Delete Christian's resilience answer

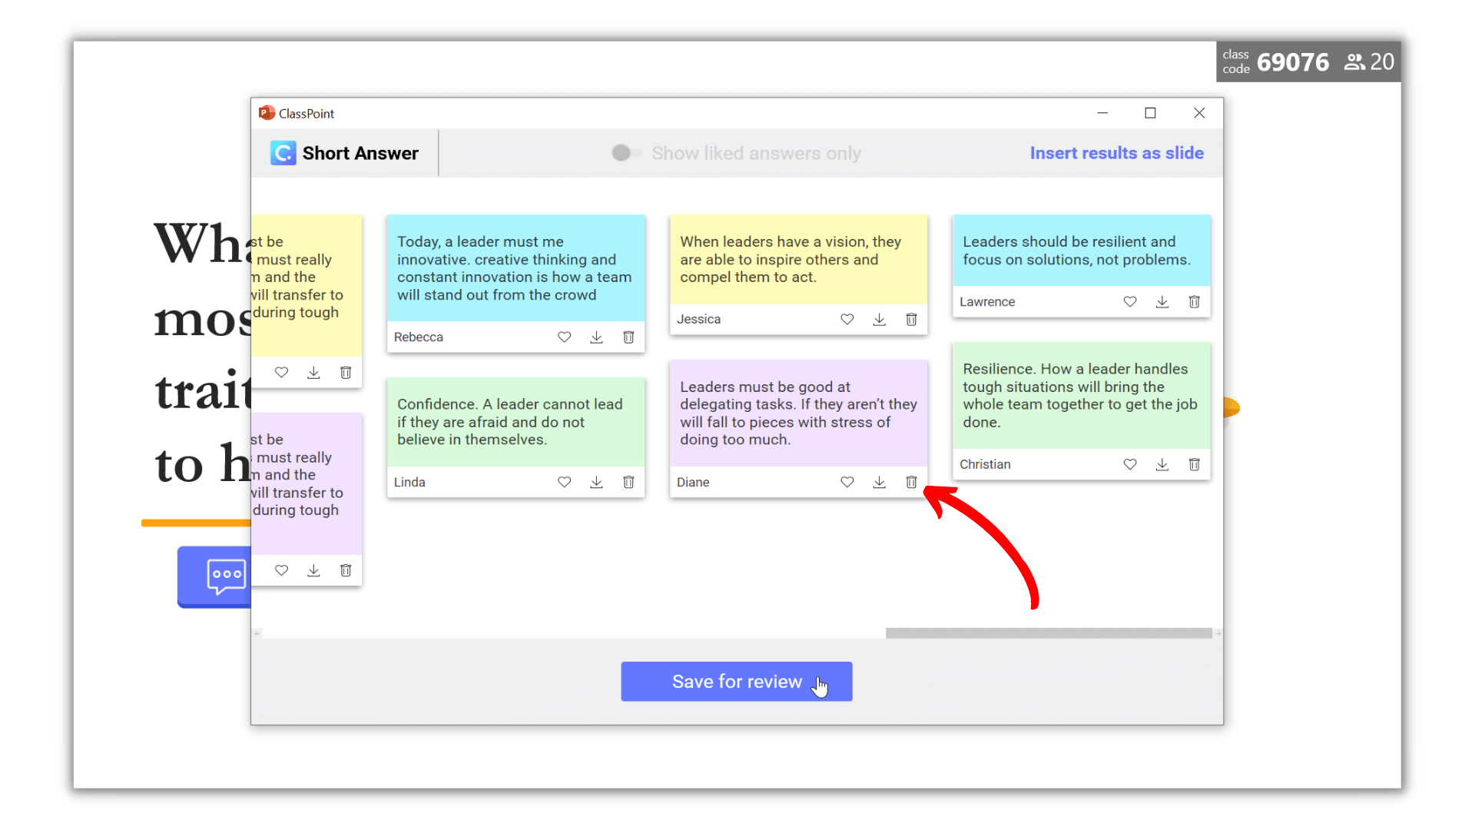point(1194,464)
